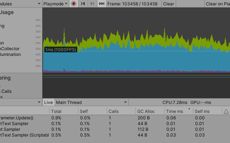Open the Profiler Modules dropdown
The height and width of the screenshot is (143, 230).
click(x=20, y=4)
